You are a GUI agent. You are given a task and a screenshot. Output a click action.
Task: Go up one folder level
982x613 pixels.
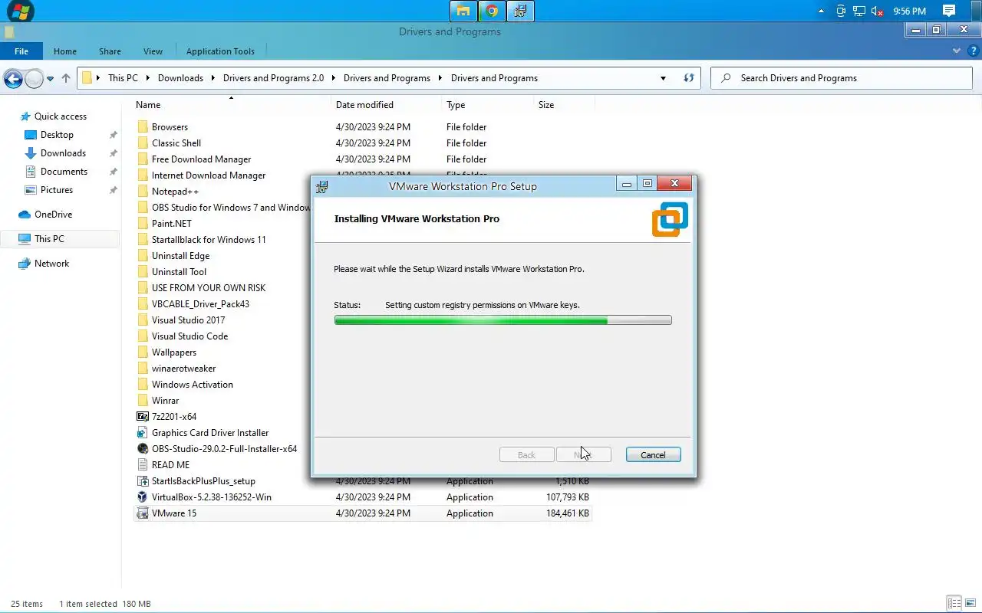pyautogui.click(x=66, y=78)
